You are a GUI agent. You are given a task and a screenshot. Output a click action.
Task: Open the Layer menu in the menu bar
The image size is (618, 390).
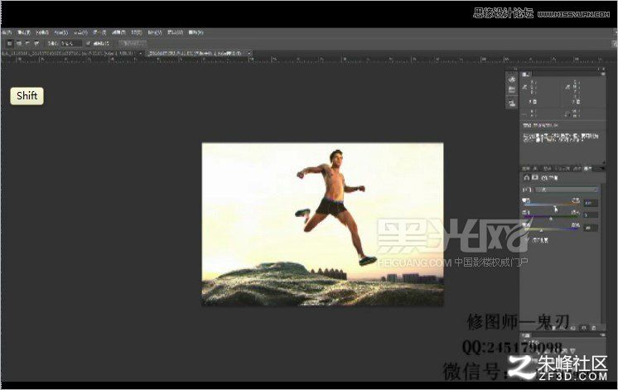coord(60,32)
